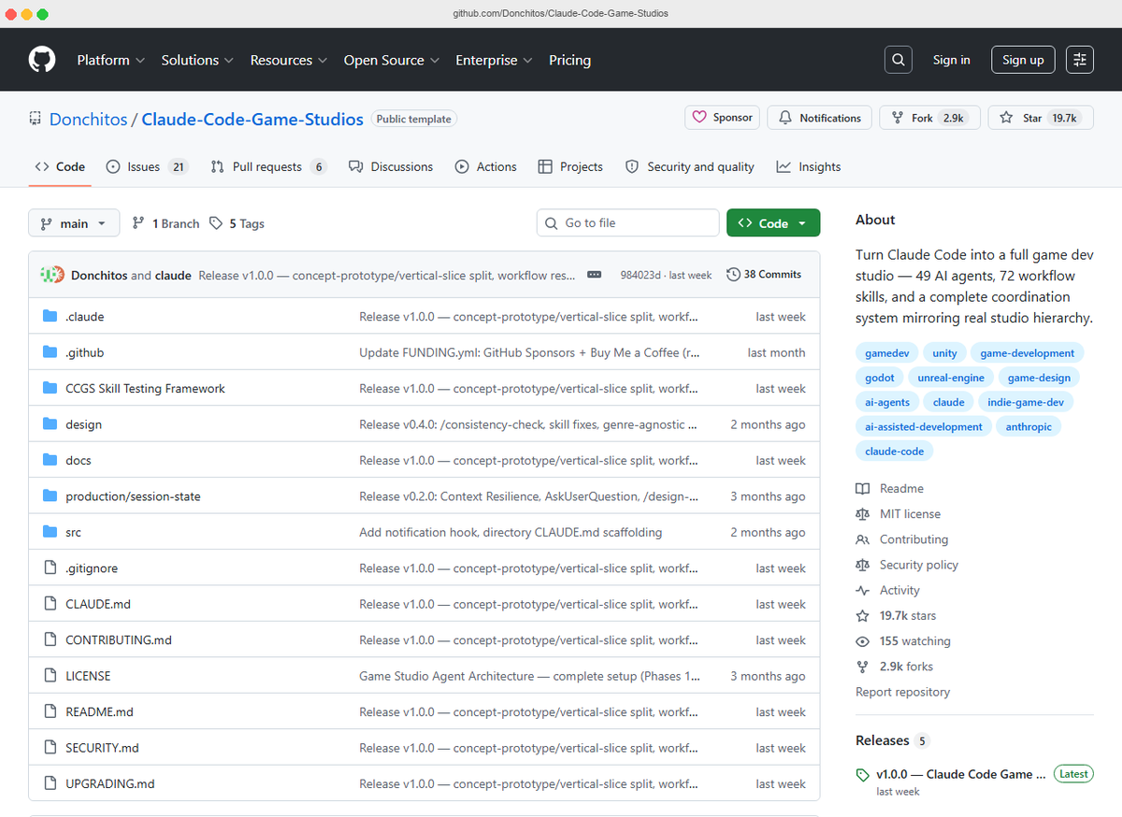Open the Security policy link
This screenshot has width=1122, height=817.
click(918, 565)
